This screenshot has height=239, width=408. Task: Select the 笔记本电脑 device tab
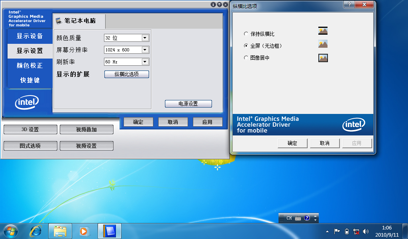point(79,21)
